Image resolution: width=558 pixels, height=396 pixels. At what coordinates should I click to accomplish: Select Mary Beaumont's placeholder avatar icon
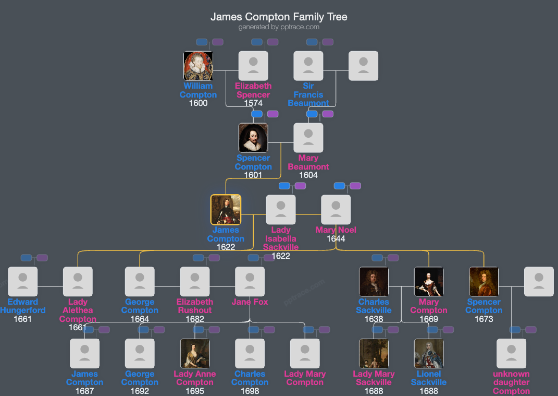click(x=308, y=137)
